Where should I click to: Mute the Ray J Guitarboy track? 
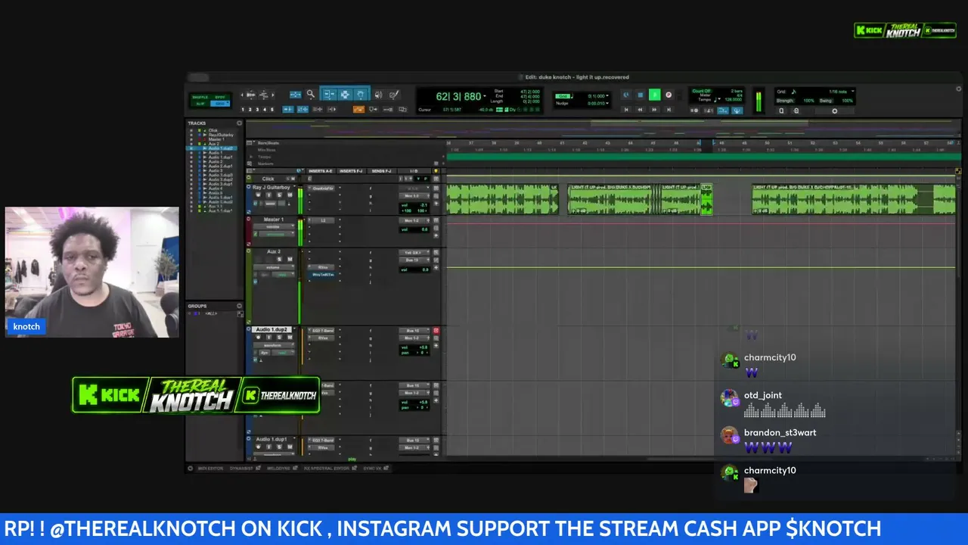coord(290,195)
